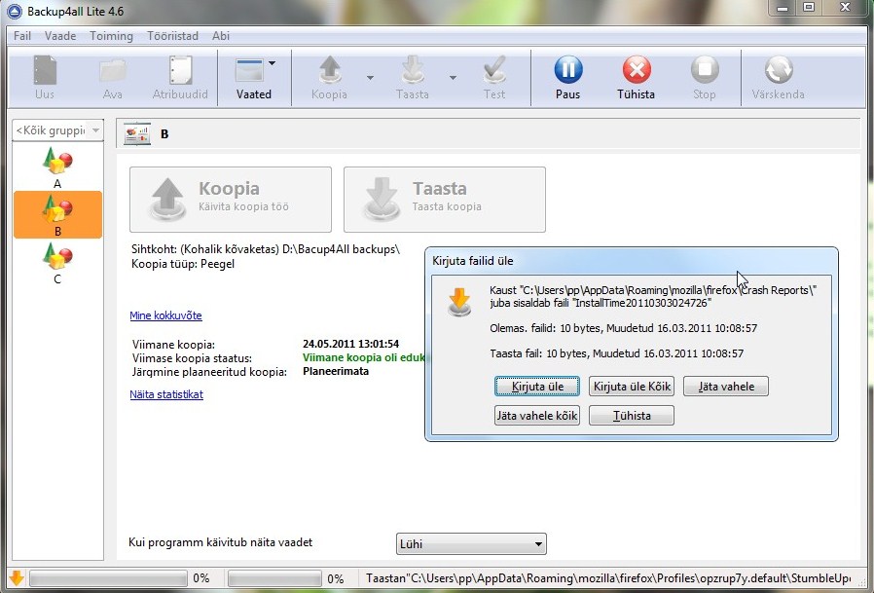The image size is (874, 593).
Task: Click the Ava open folder icon
Action: coord(113,71)
